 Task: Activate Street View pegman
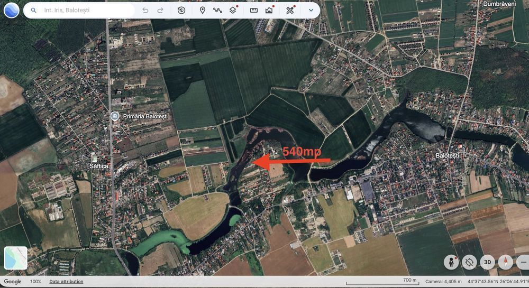[x=451, y=262]
